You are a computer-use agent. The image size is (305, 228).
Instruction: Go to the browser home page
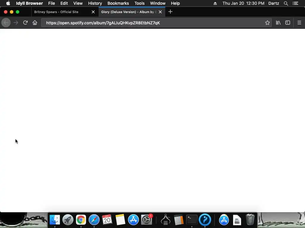[35, 23]
